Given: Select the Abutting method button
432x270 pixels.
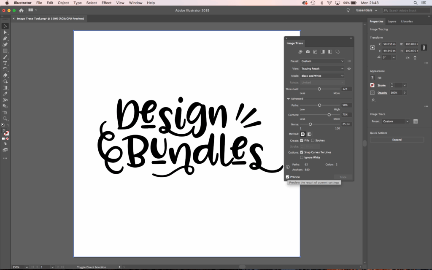Looking at the screenshot, I should [x=303, y=134].
